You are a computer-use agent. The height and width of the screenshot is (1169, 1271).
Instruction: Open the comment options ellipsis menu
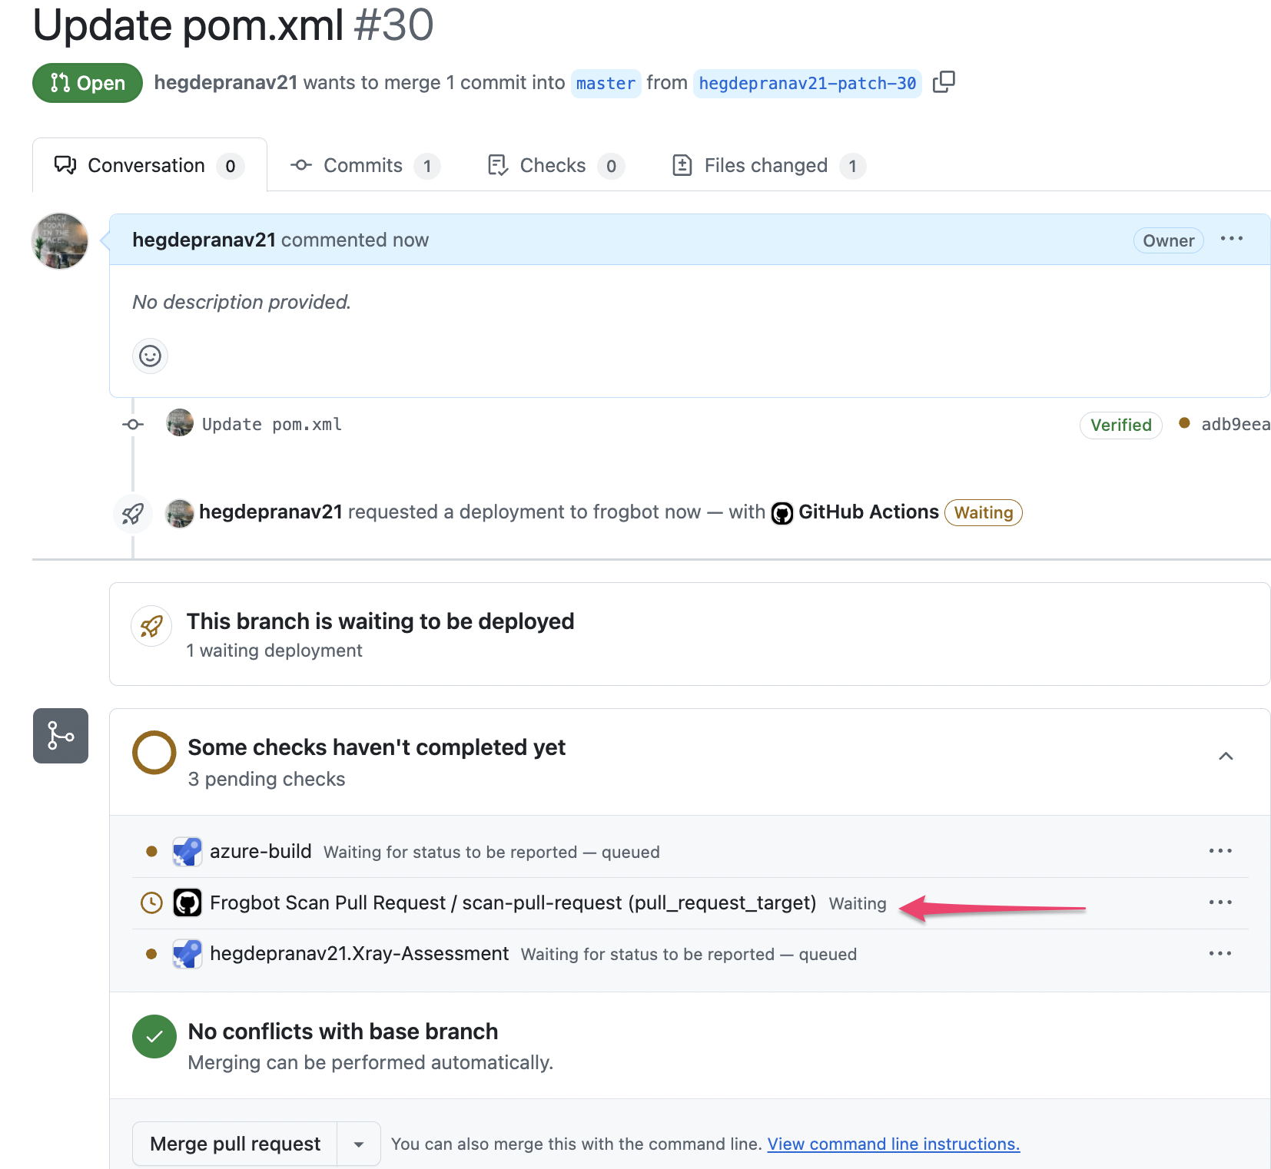tap(1231, 239)
